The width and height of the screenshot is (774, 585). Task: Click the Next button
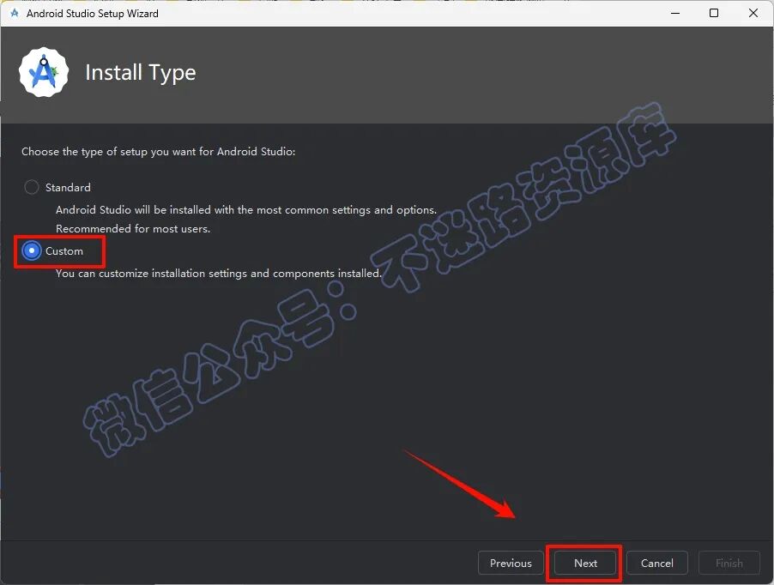(x=585, y=563)
